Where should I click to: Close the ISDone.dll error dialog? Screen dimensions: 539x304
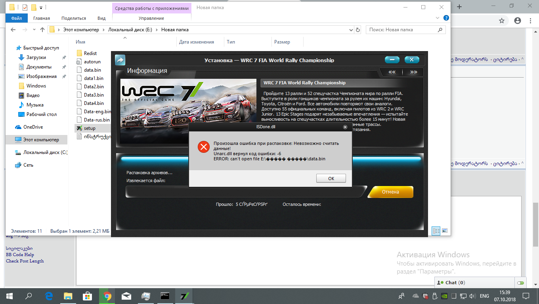coord(345,127)
